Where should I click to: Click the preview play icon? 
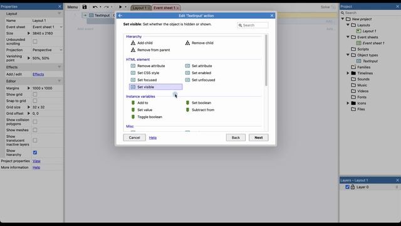120,7
